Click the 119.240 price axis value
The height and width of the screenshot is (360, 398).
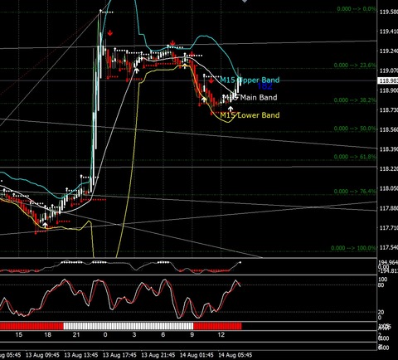(389, 51)
